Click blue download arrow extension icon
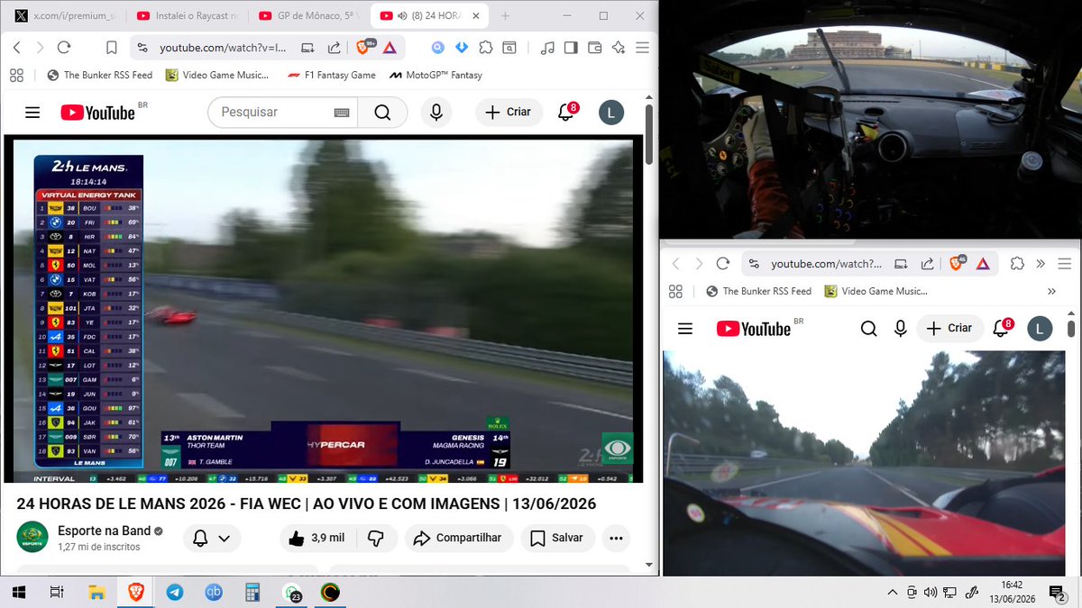 point(462,48)
